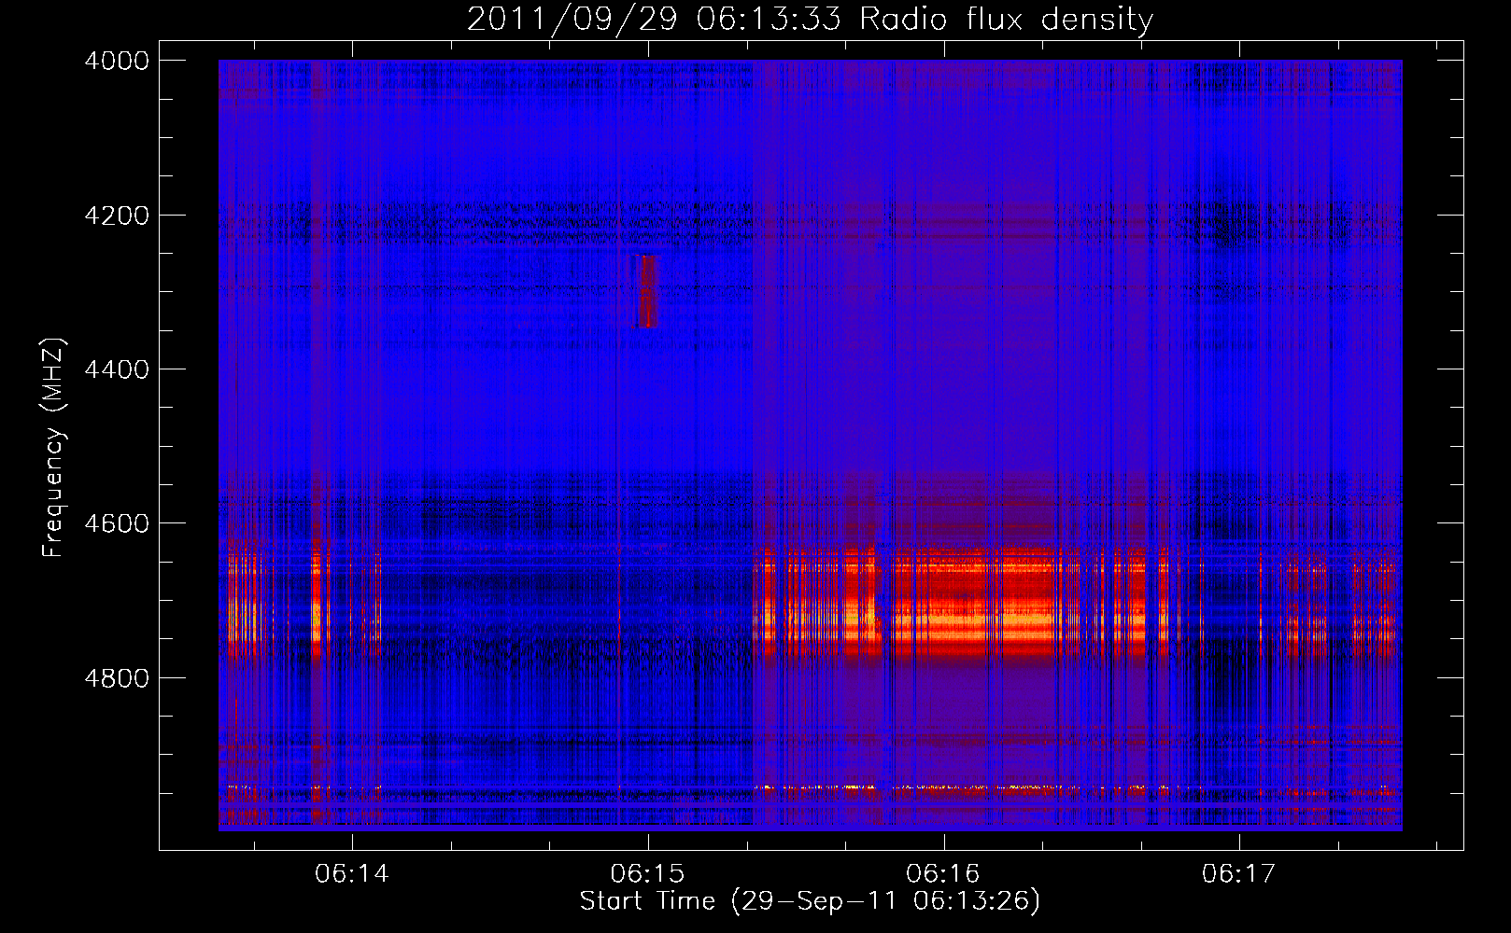Viewport: 1511px width, 933px height.
Task: Select the 4600 frequency tick label
Action: coord(117,523)
